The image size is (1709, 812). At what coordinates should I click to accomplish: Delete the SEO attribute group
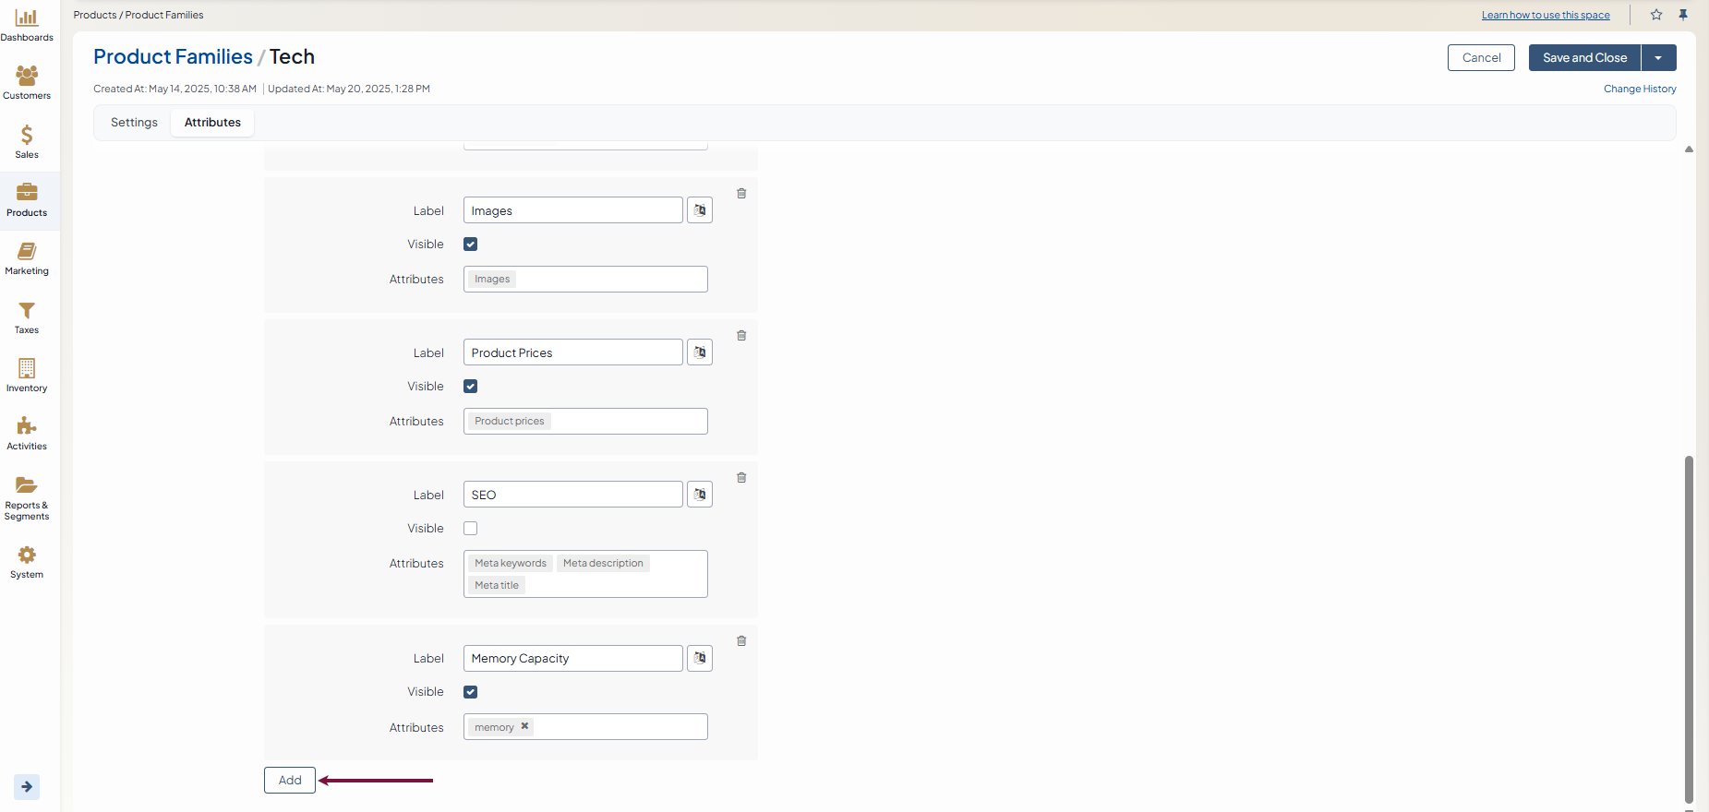click(741, 478)
